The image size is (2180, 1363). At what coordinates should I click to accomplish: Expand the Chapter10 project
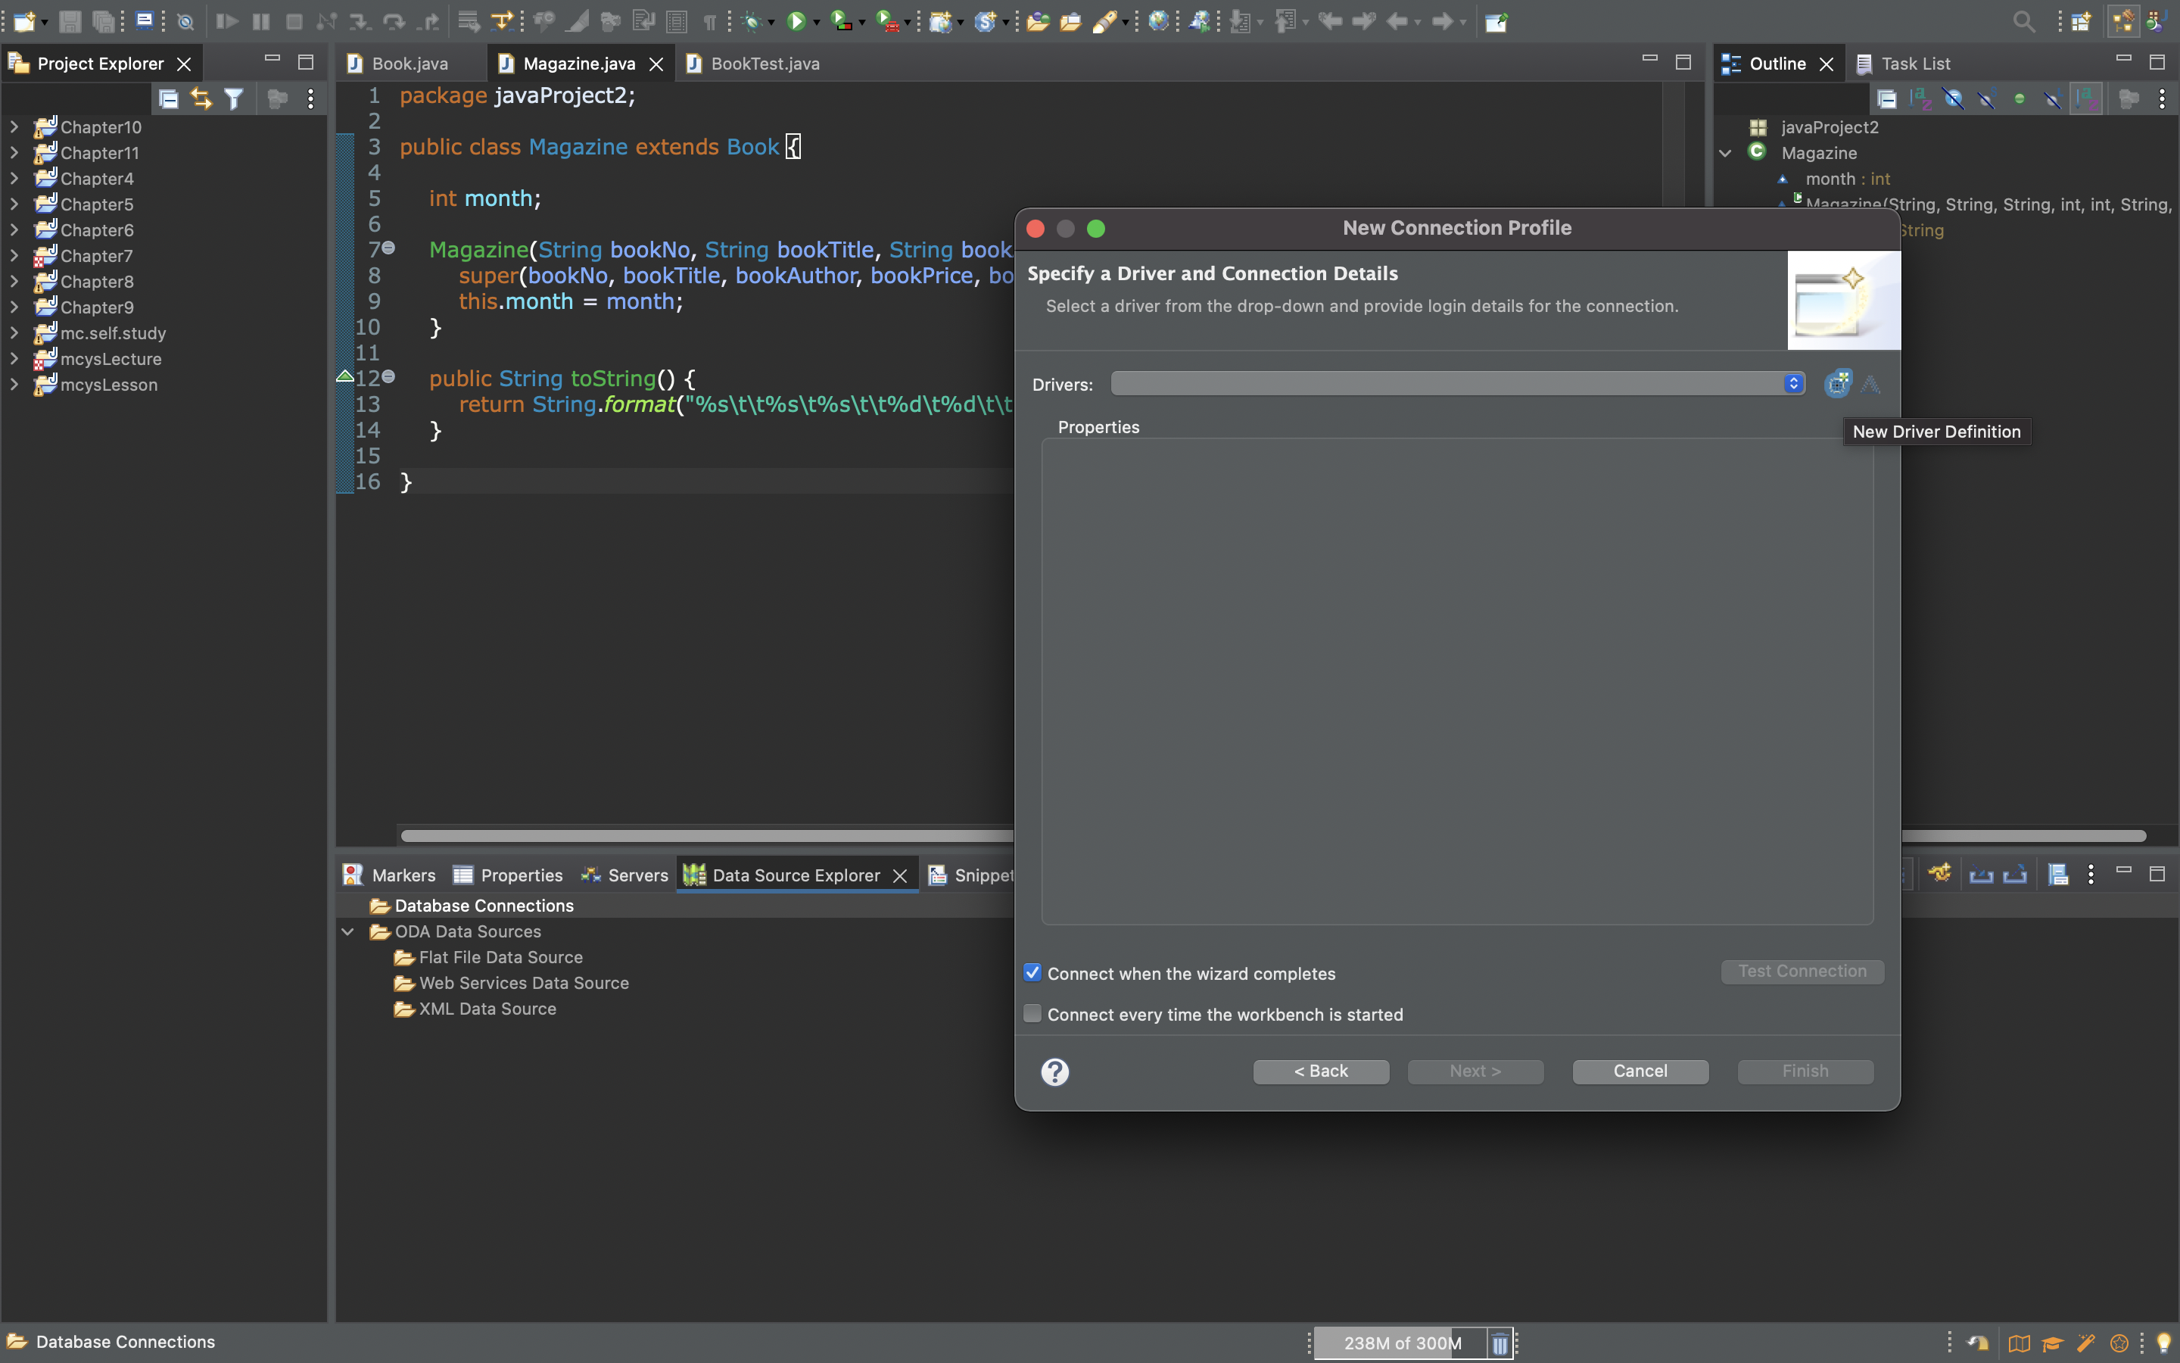click(14, 127)
